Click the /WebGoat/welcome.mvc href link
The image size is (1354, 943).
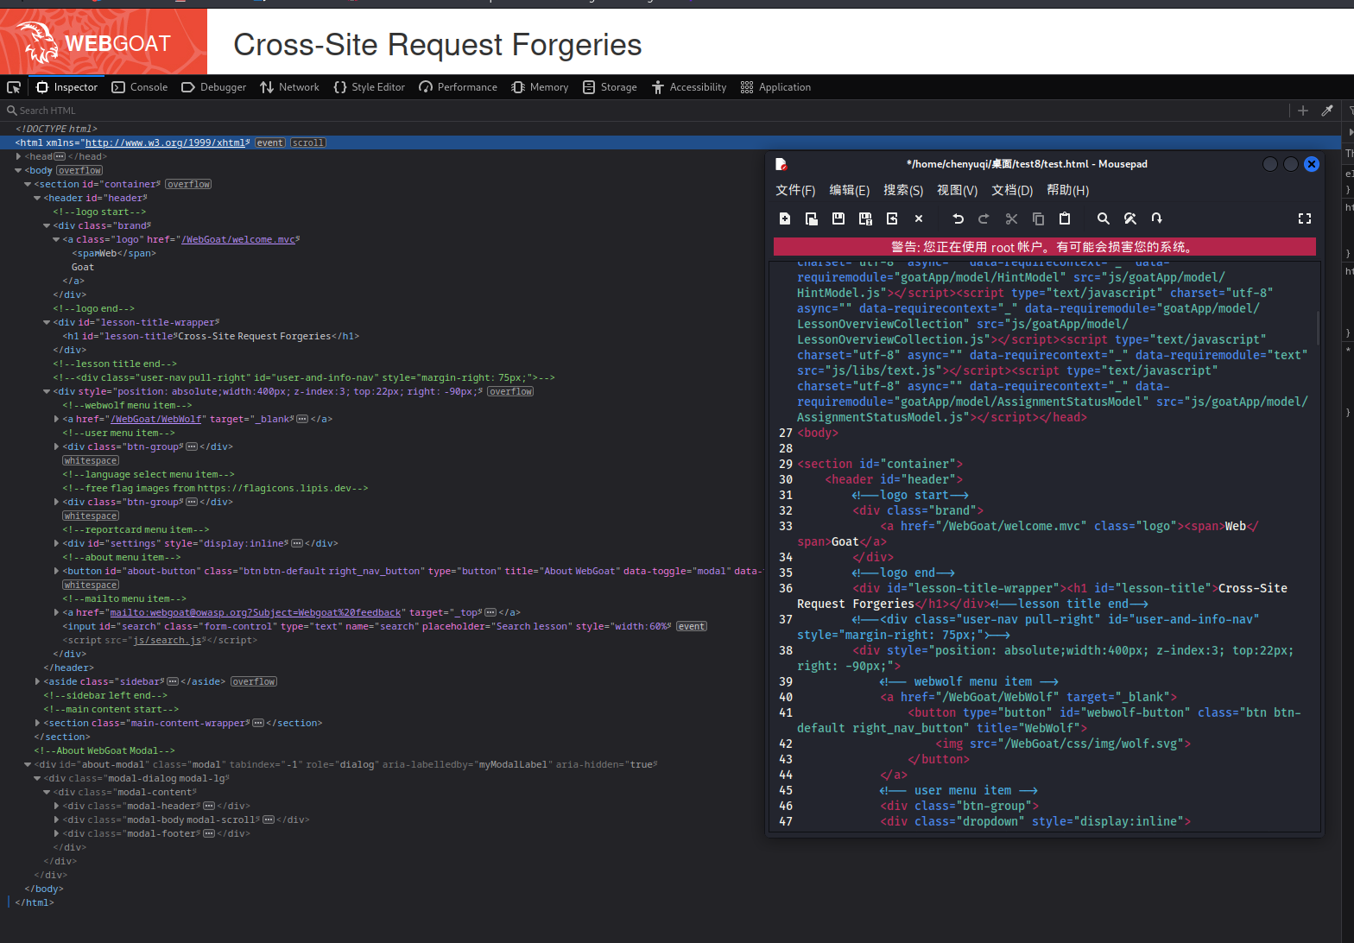(237, 239)
